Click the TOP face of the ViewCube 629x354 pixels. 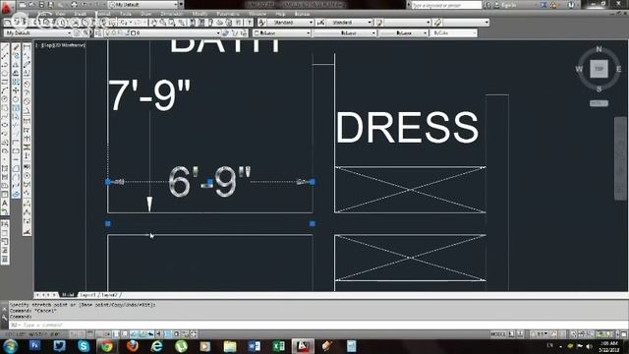[x=599, y=69]
